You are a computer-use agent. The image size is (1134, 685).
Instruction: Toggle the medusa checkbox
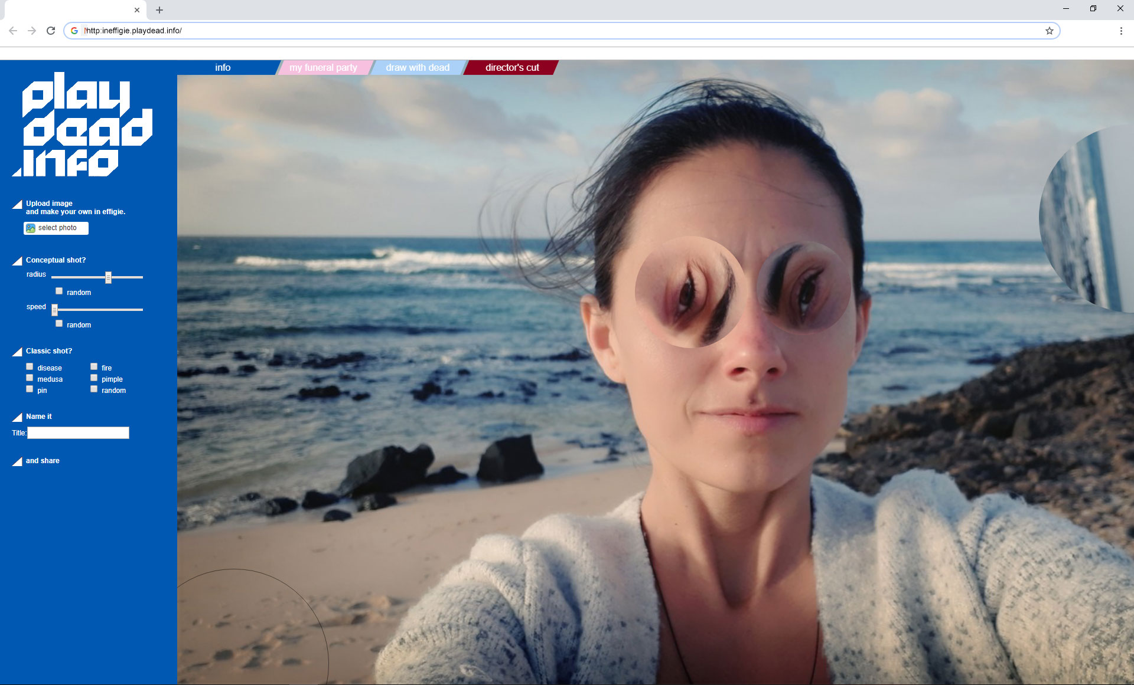[x=30, y=378]
